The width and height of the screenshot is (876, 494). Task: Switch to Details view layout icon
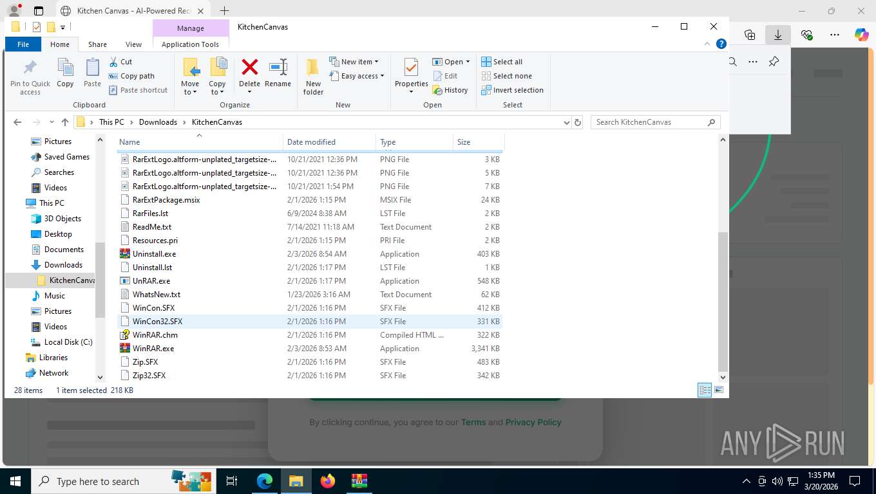(x=705, y=390)
